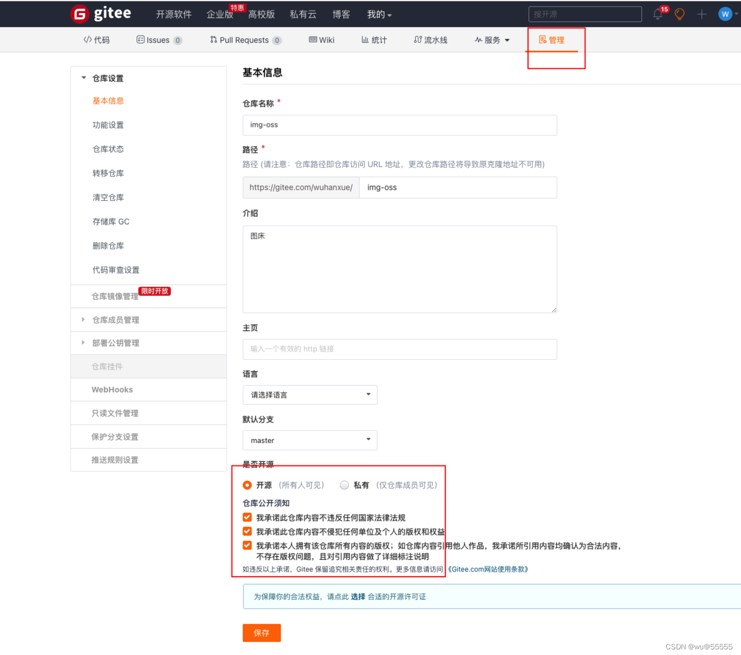This screenshot has height=655, width=741.
Task: Go to the Wiki tab
Action: click(321, 40)
